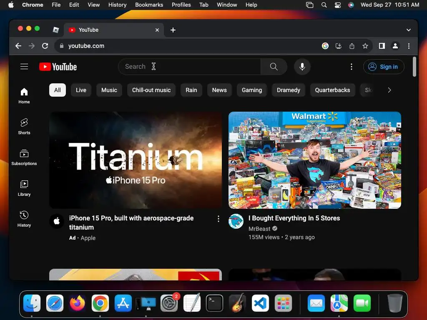Open the MrBeast Walmart video thumbnail
The width and height of the screenshot is (427, 320).
314,160
